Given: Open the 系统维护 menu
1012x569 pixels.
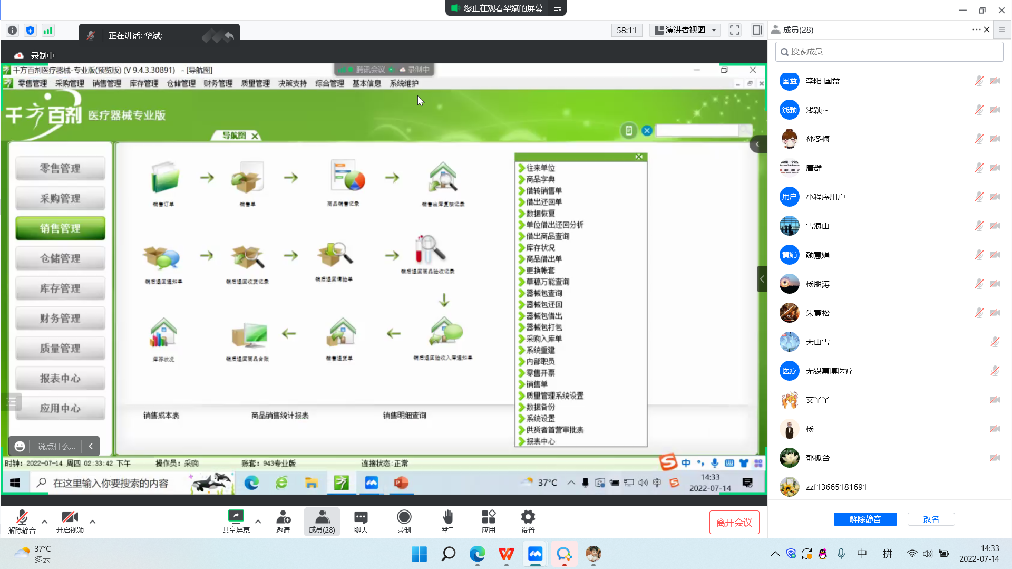Looking at the screenshot, I should (404, 83).
